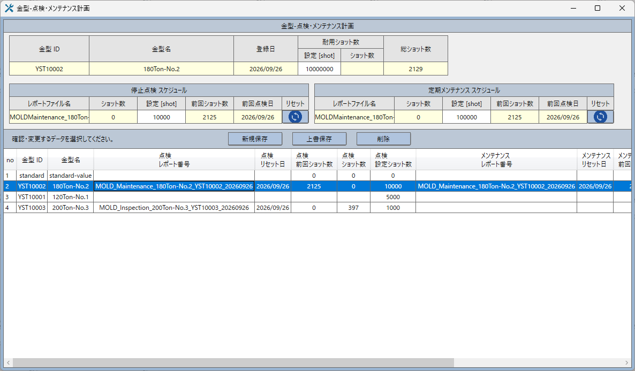Click the 定期メンテナンス 前回ショット数 value 2125
635x371 pixels.
coord(515,117)
